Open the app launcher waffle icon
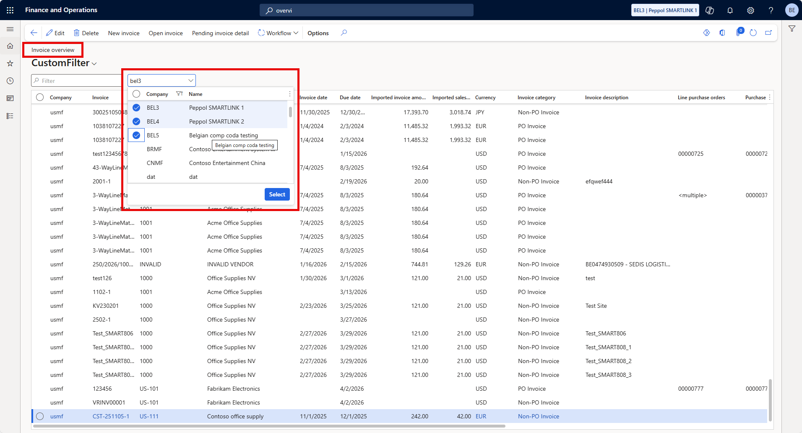The width and height of the screenshot is (802, 433). 10,10
